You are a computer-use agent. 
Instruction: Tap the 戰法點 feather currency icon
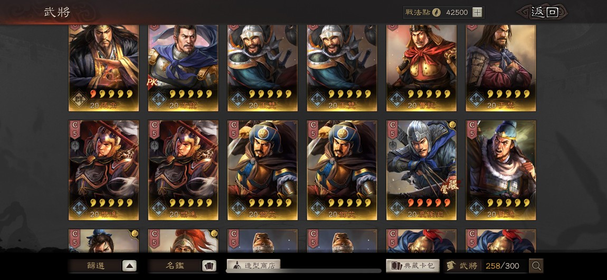point(437,12)
